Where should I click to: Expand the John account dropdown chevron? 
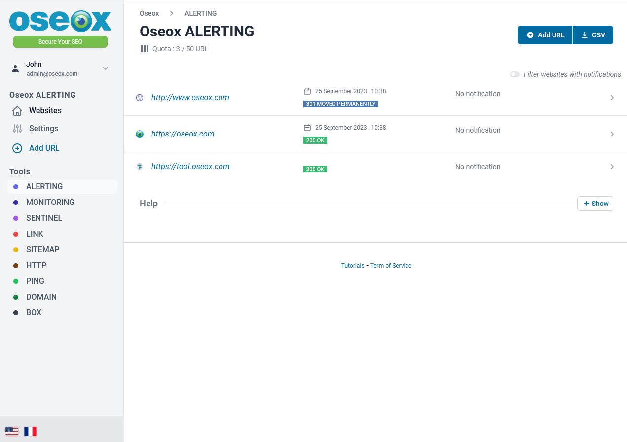106,68
